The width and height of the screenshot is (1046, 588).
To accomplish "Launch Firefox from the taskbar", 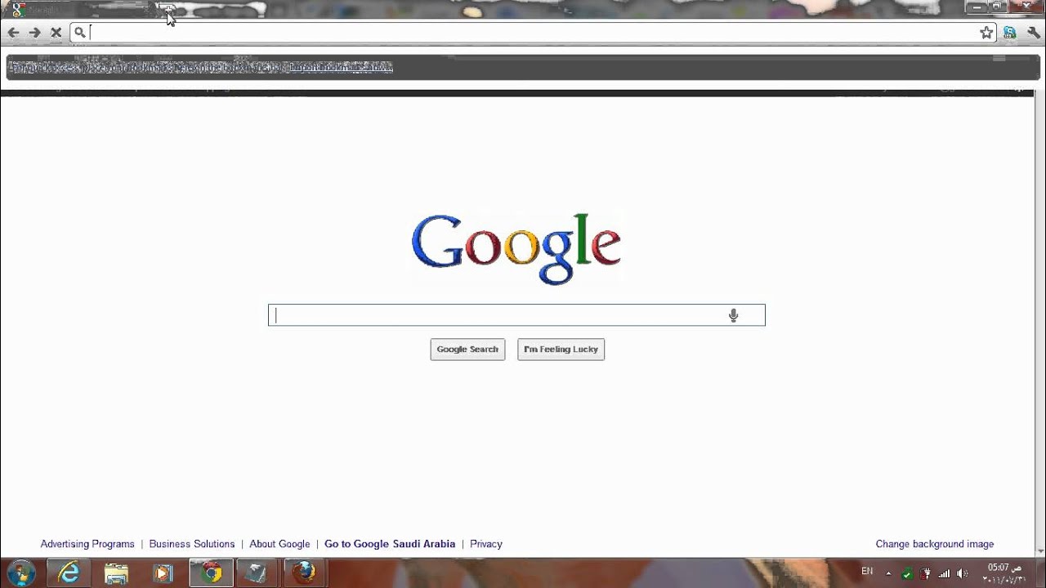I will pos(304,573).
